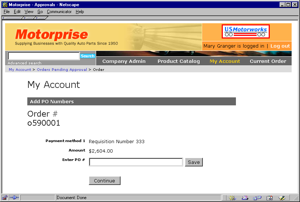This screenshot has height=202, width=300.
Task: Click the Netscape icon in the title bar
Action: point(5,5)
